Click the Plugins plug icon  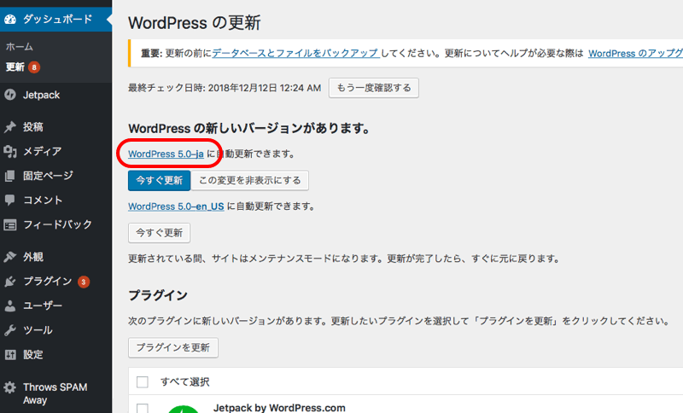(x=10, y=282)
